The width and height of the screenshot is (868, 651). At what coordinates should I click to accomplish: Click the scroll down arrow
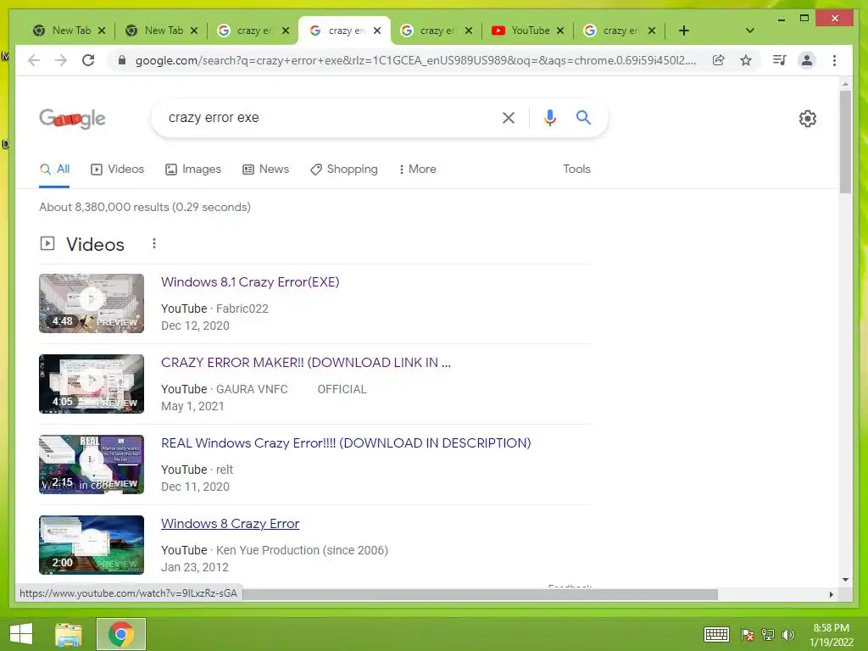click(x=845, y=580)
